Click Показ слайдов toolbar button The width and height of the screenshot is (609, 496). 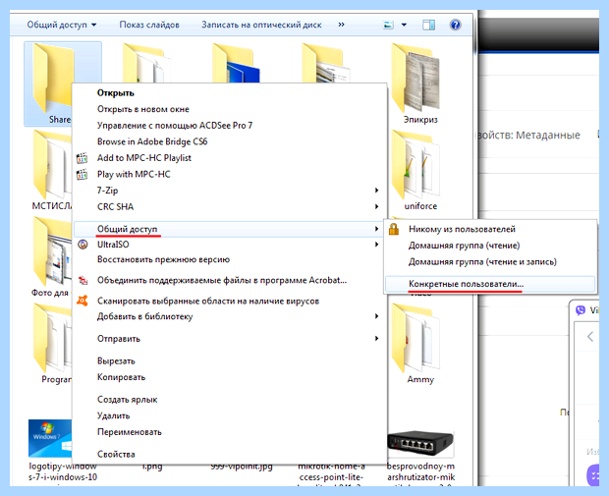coord(149,25)
